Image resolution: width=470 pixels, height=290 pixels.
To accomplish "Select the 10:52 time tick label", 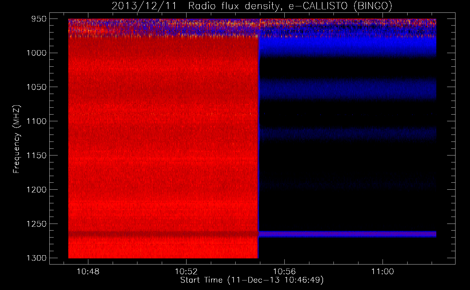I will (x=186, y=271).
